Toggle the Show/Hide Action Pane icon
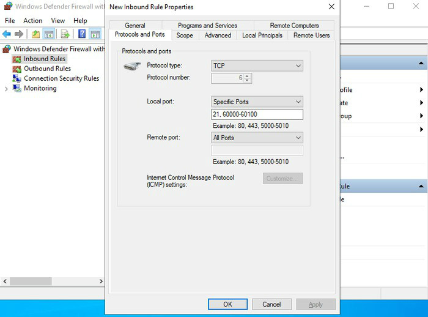428x317 pixels. [95, 34]
